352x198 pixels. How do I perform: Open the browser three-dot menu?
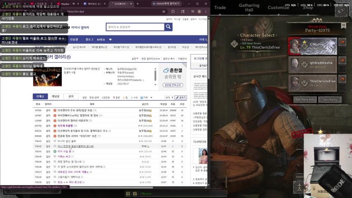[206, 12]
